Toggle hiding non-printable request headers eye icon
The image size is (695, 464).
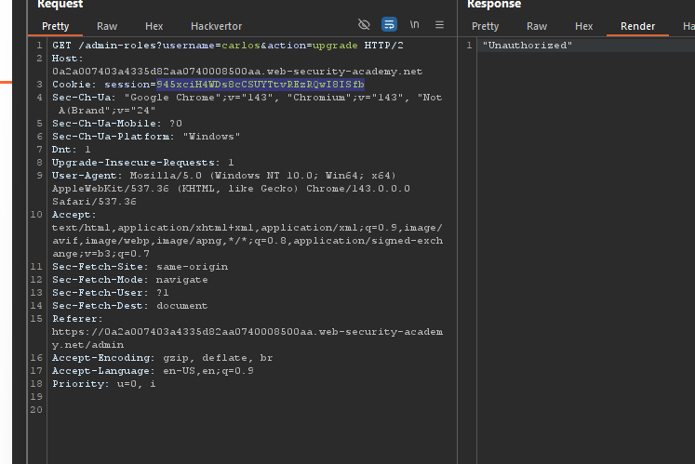click(364, 24)
